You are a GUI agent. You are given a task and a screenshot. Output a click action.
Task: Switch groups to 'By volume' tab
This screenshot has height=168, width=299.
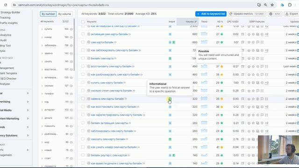pyautogui.click(x=64, y=14)
